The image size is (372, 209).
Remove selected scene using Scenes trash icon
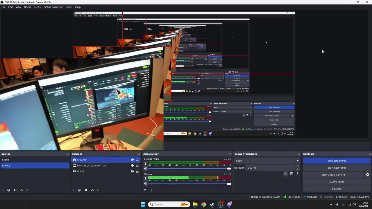tap(9, 190)
